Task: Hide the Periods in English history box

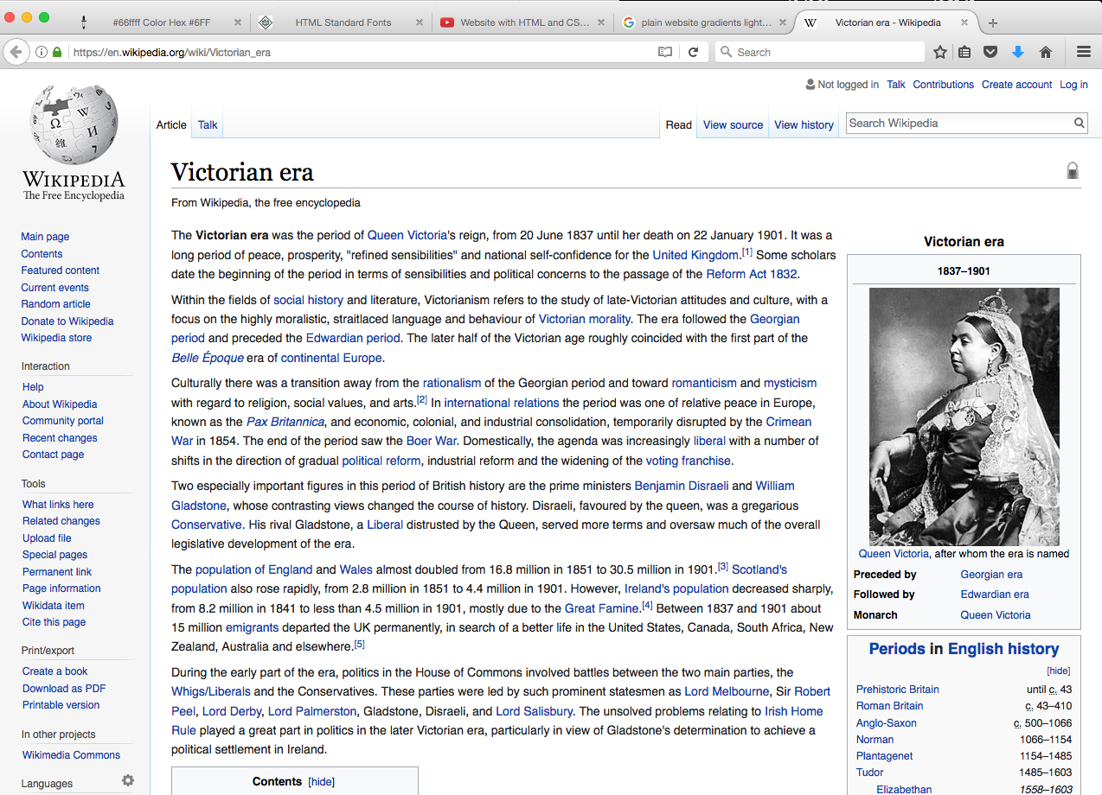Action: [1058, 671]
